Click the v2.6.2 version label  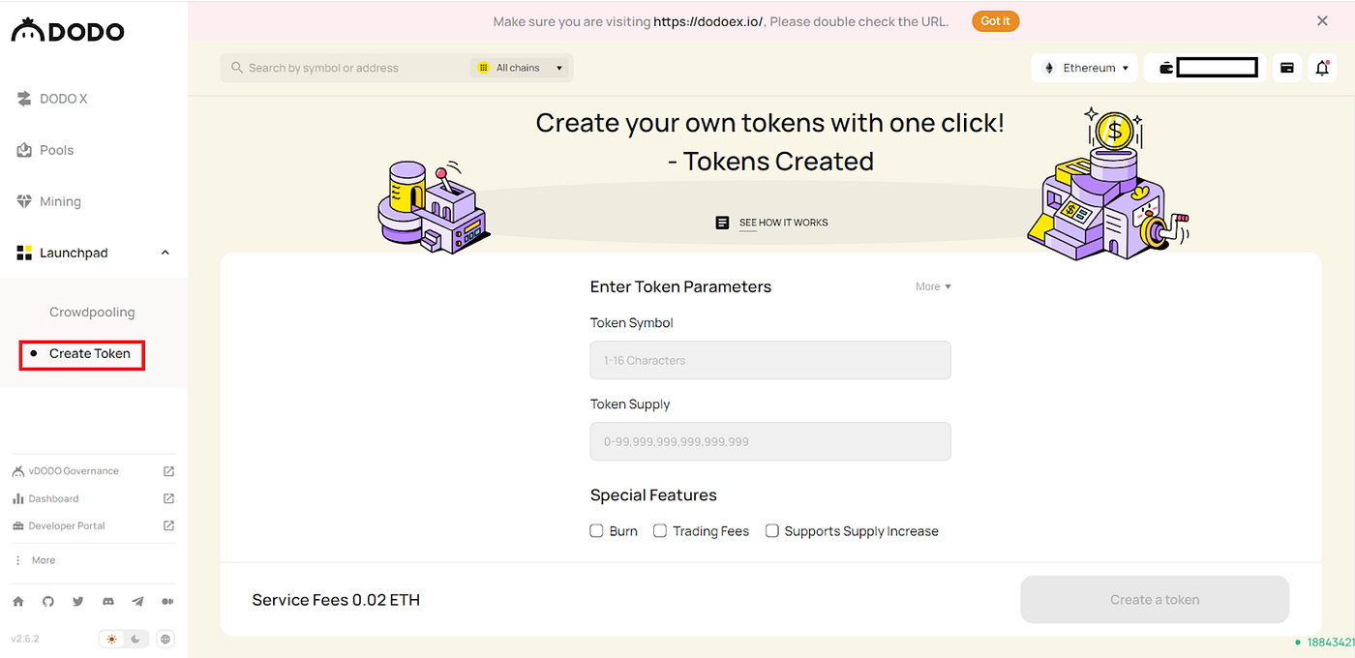[25, 639]
